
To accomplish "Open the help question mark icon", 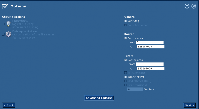I will [x=187, y=6].
